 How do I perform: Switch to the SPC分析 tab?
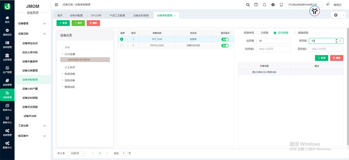coord(96,15)
